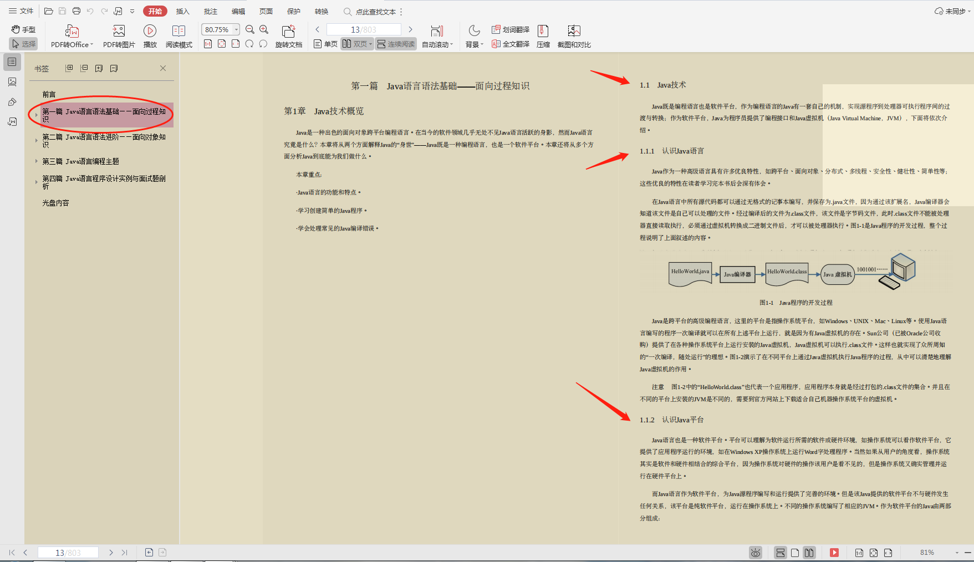This screenshot has width=974, height=562.
Task: Click the actual size 1:1 icon in toolbar
Action: coord(208,44)
